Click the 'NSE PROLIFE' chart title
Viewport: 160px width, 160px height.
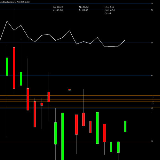click(x=23, y=2)
